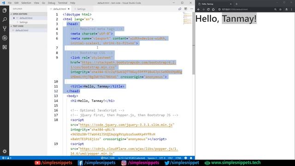Click line number 14 in gutter
295x166 pixels.
pyautogui.click(x=56, y=101)
